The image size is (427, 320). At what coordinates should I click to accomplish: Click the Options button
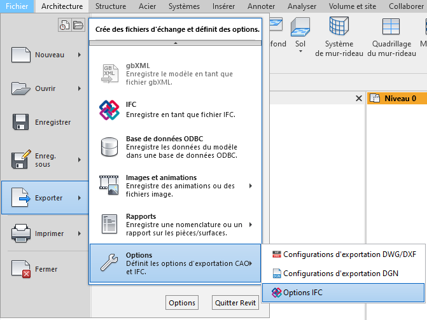click(181, 303)
